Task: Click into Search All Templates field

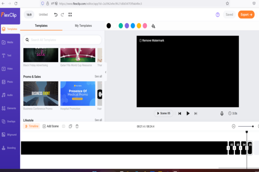Action: click(63, 40)
